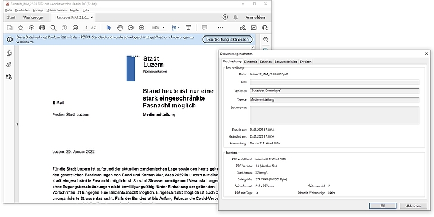Zoom out with the minus circle icon

click(x=131, y=27)
